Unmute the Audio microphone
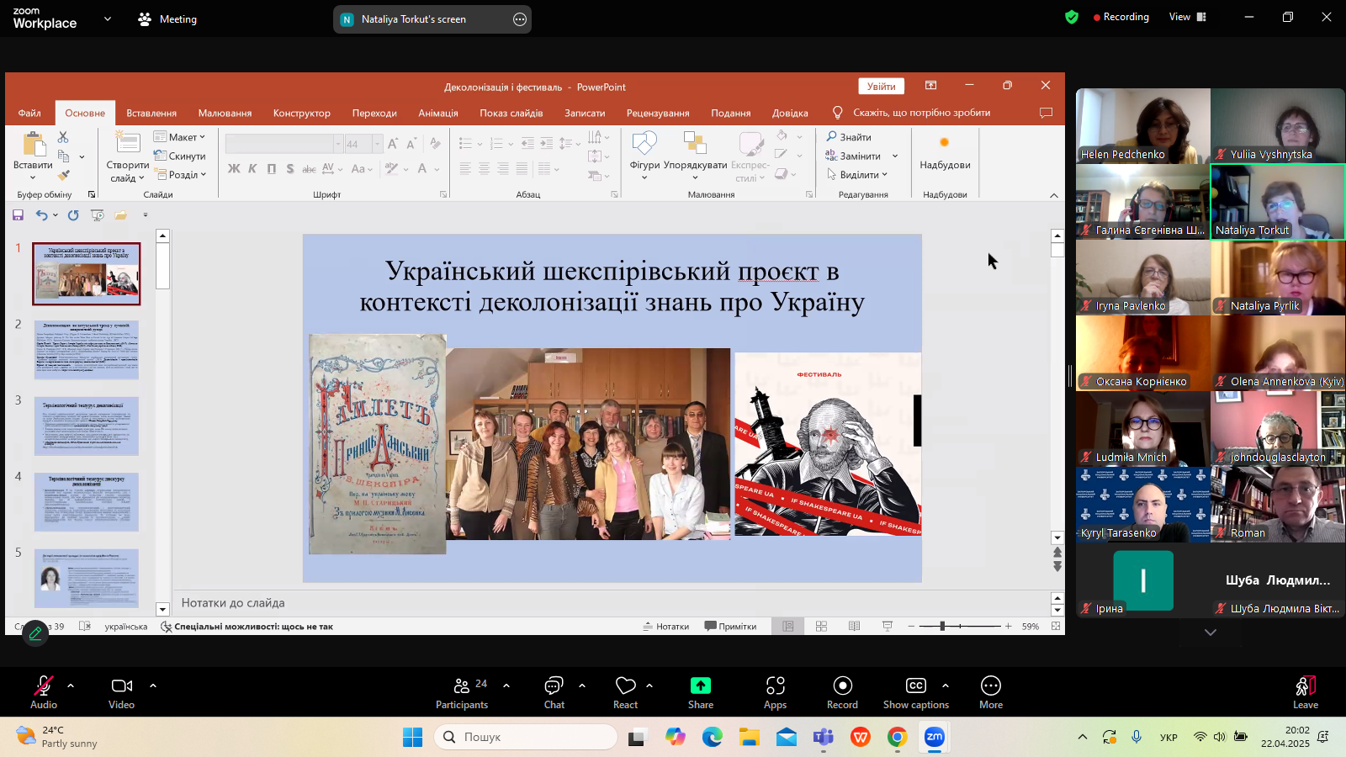Viewport: 1346px width, 757px height. coord(43,686)
